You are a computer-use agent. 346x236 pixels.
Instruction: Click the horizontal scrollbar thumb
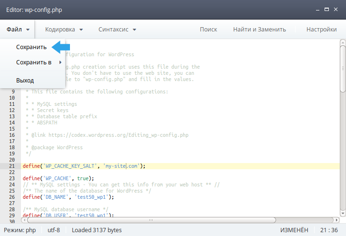[x=151, y=220]
